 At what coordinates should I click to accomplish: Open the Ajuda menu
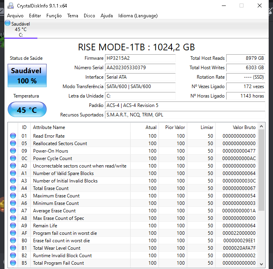[107, 16]
